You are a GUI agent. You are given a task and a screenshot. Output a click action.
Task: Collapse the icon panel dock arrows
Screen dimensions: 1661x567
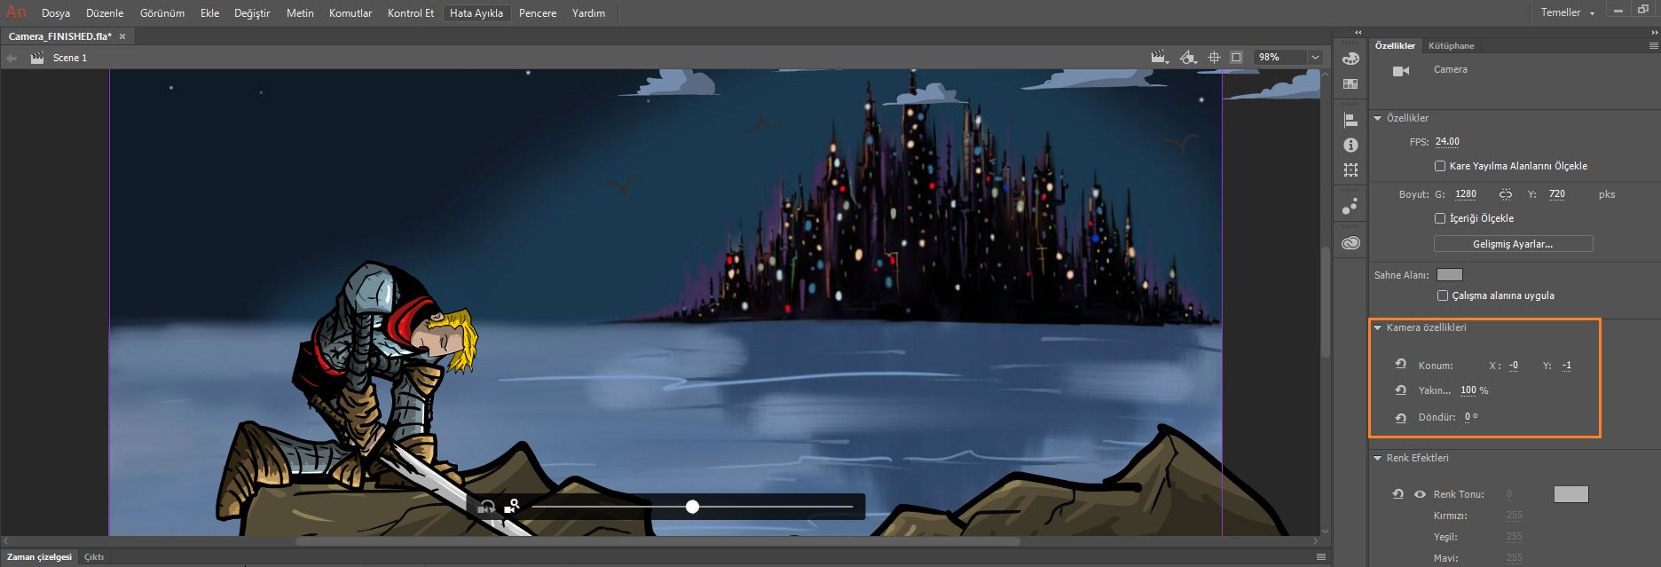(x=1358, y=33)
